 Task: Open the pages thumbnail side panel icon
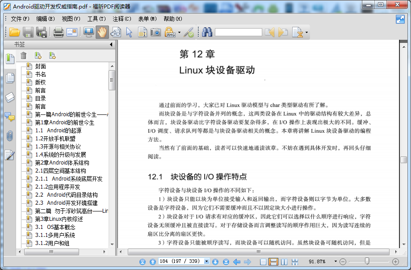10,78
